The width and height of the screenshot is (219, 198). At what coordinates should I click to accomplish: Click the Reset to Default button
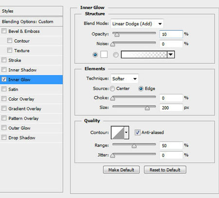pyautogui.click(x=165, y=170)
